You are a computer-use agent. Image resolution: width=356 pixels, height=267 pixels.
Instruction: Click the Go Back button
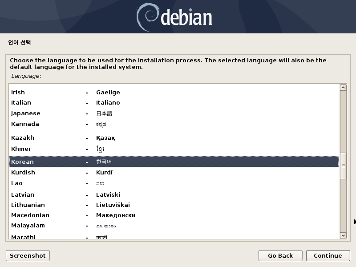point(280,255)
